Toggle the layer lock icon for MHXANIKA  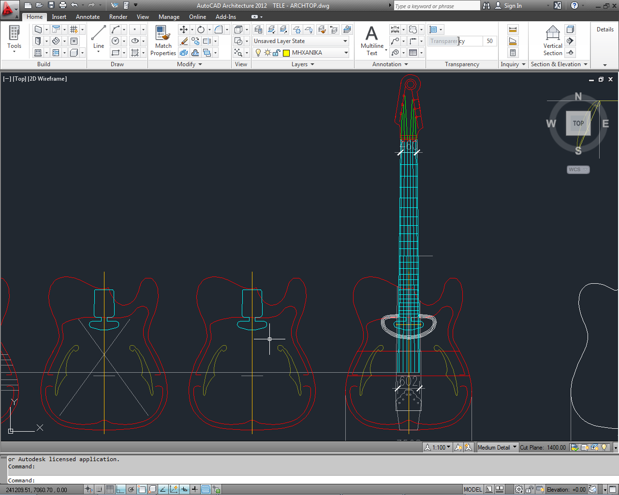[276, 53]
